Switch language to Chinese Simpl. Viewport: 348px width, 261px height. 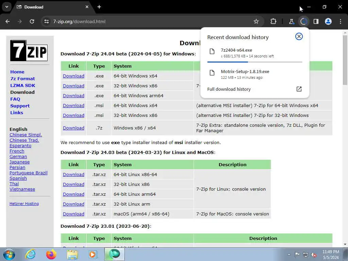click(26, 135)
